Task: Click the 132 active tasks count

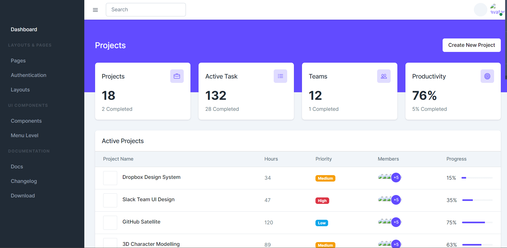Action: tap(216, 95)
